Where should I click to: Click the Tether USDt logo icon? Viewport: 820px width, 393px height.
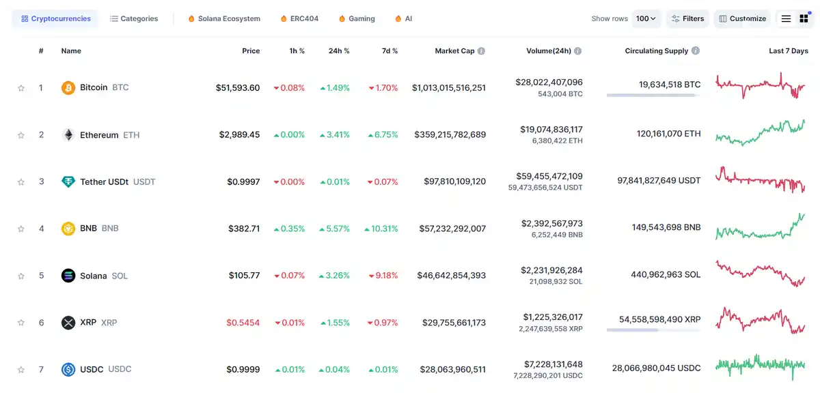coord(68,182)
